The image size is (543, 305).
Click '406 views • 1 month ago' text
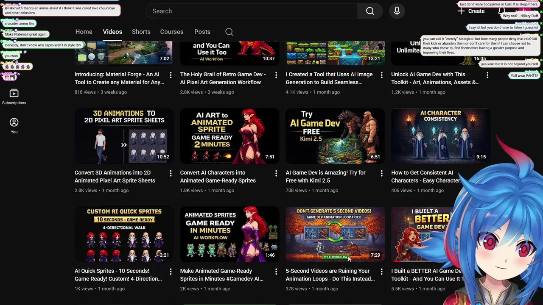(x=417, y=190)
